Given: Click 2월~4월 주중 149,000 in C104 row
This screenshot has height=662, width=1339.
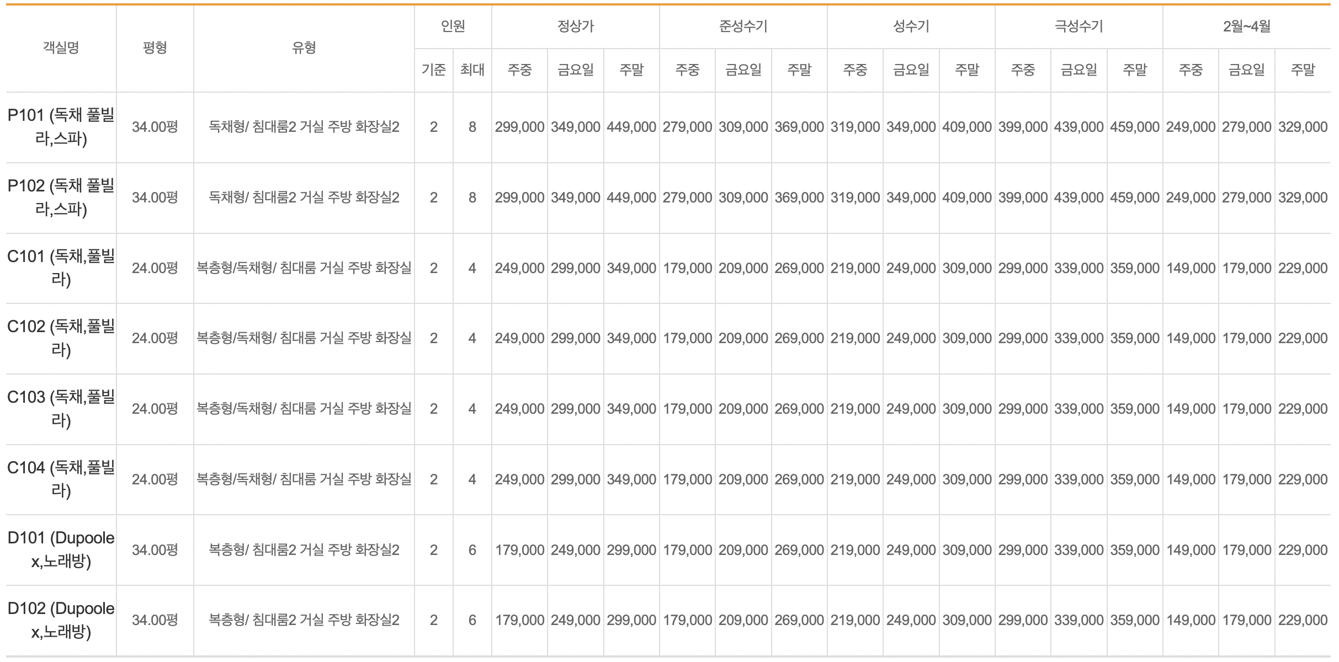Looking at the screenshot, I should (1191, 479).
